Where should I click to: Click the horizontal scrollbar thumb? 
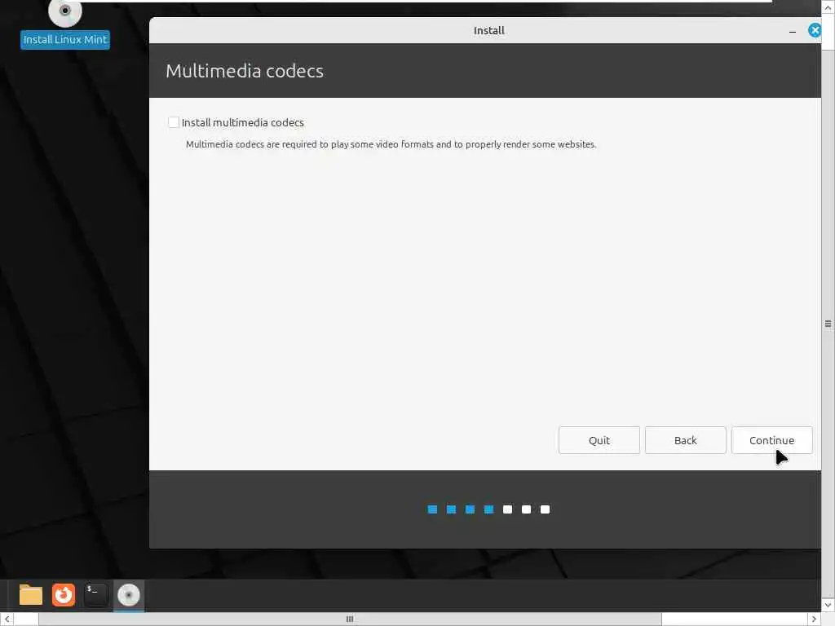point(350,619)
